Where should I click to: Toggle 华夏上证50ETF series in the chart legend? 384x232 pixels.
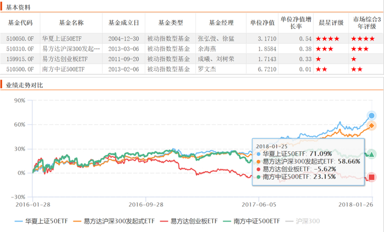(x=41, y=221)
